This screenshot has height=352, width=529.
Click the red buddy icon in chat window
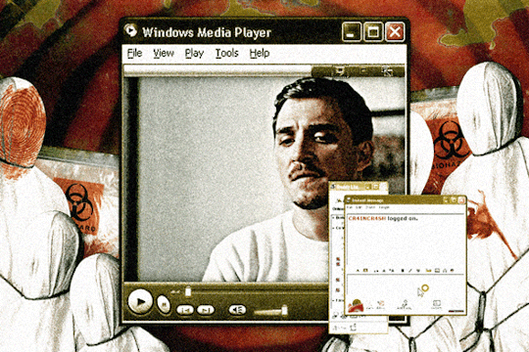(x=356, y=306)
